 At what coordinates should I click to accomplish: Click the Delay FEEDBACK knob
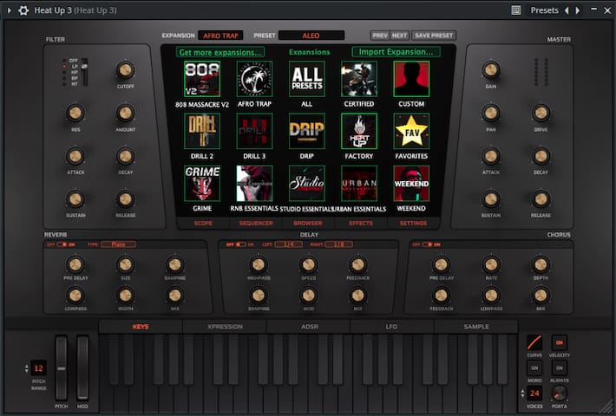358,264
